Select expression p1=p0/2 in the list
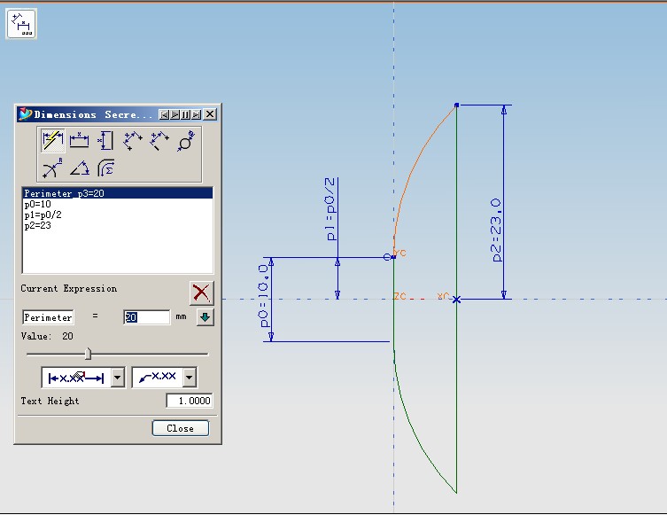 point(43,215)
